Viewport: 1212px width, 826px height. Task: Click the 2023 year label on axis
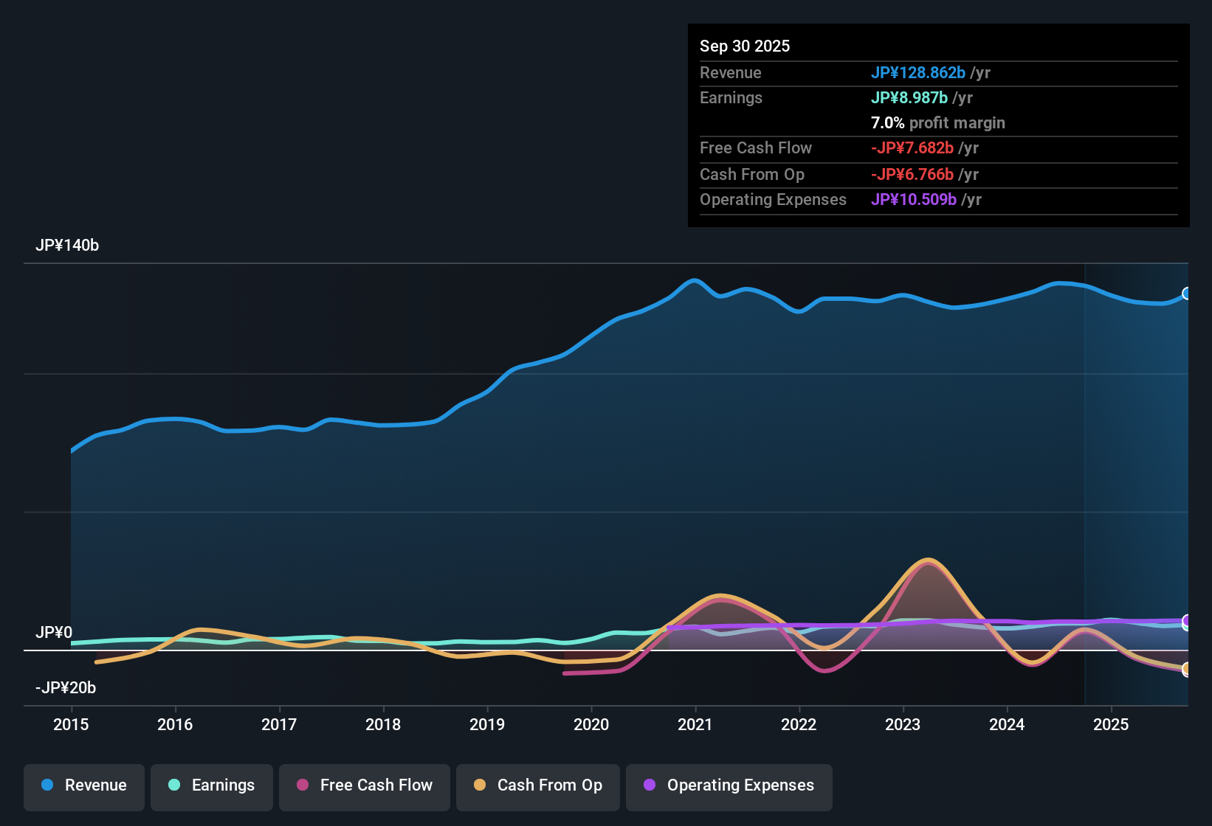click(903, 725)
